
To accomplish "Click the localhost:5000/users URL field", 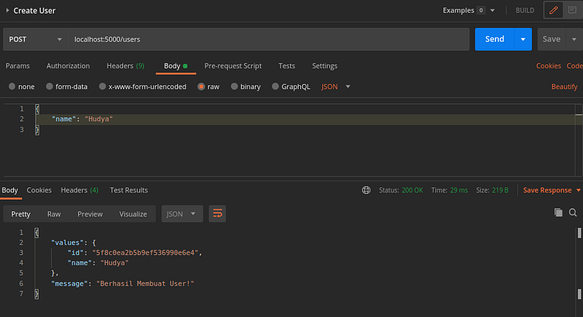I will click(268, 39).
